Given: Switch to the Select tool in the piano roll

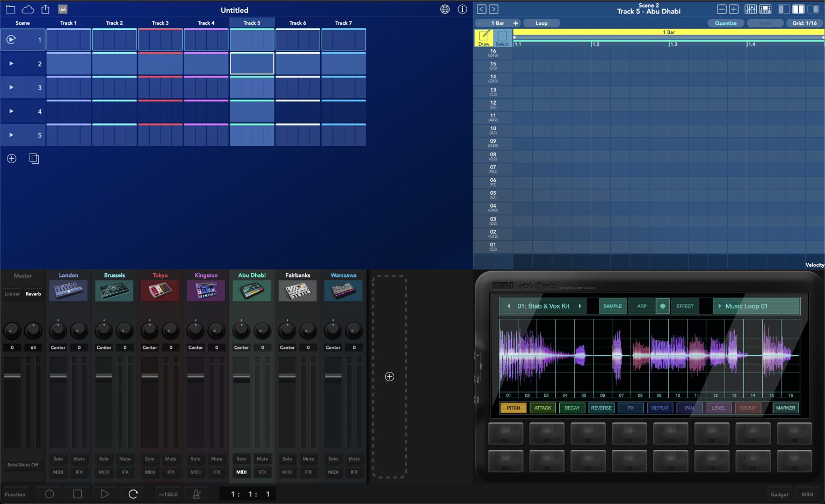Looking at the screenshot, I should tap(502, 38).
